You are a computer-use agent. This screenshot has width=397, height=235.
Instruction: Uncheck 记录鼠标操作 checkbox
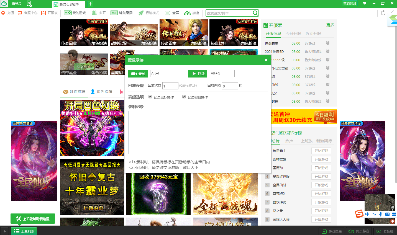[150, 97]
